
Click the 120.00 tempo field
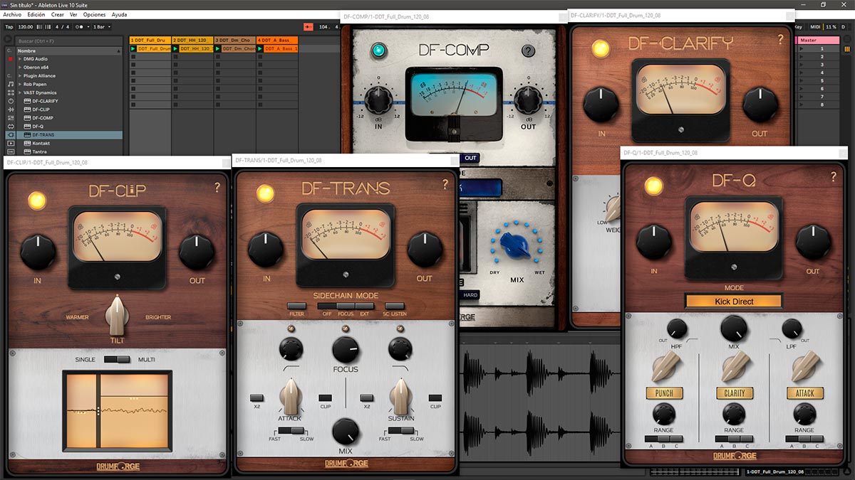pyautogui.click(x=25, y=26)
